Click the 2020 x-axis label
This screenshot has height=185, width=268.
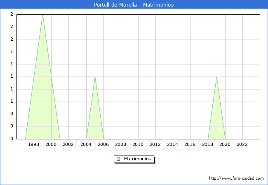[225, 144]
